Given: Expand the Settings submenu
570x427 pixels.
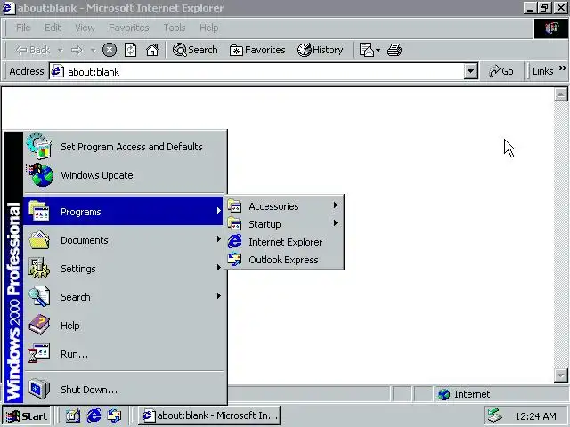Looking at the screenshot, I should click(123, 269).
